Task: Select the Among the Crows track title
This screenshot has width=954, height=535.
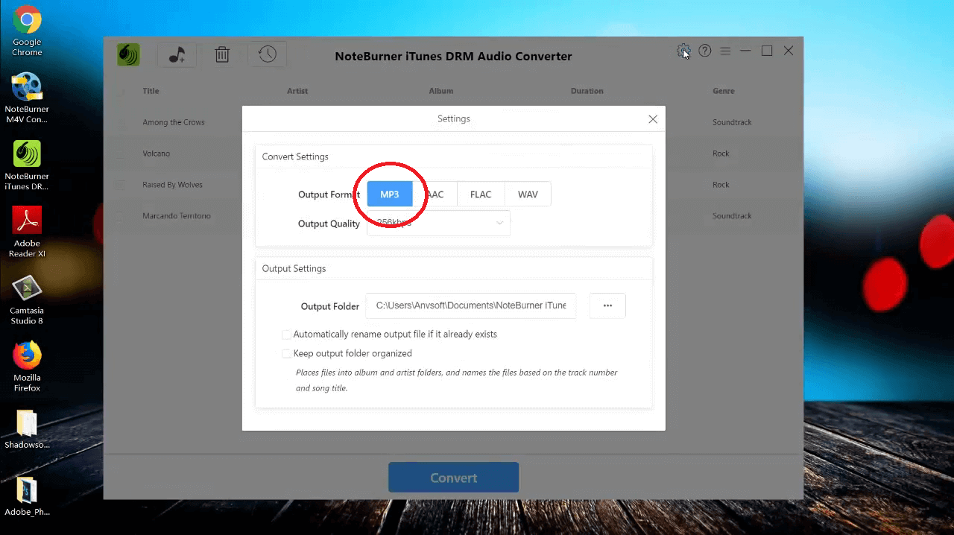Action: [x=174, y=122]
